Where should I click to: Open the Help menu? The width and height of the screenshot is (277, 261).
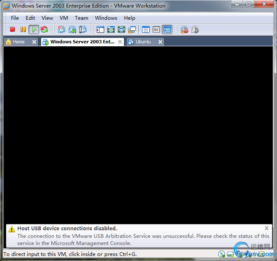(129, 18)
